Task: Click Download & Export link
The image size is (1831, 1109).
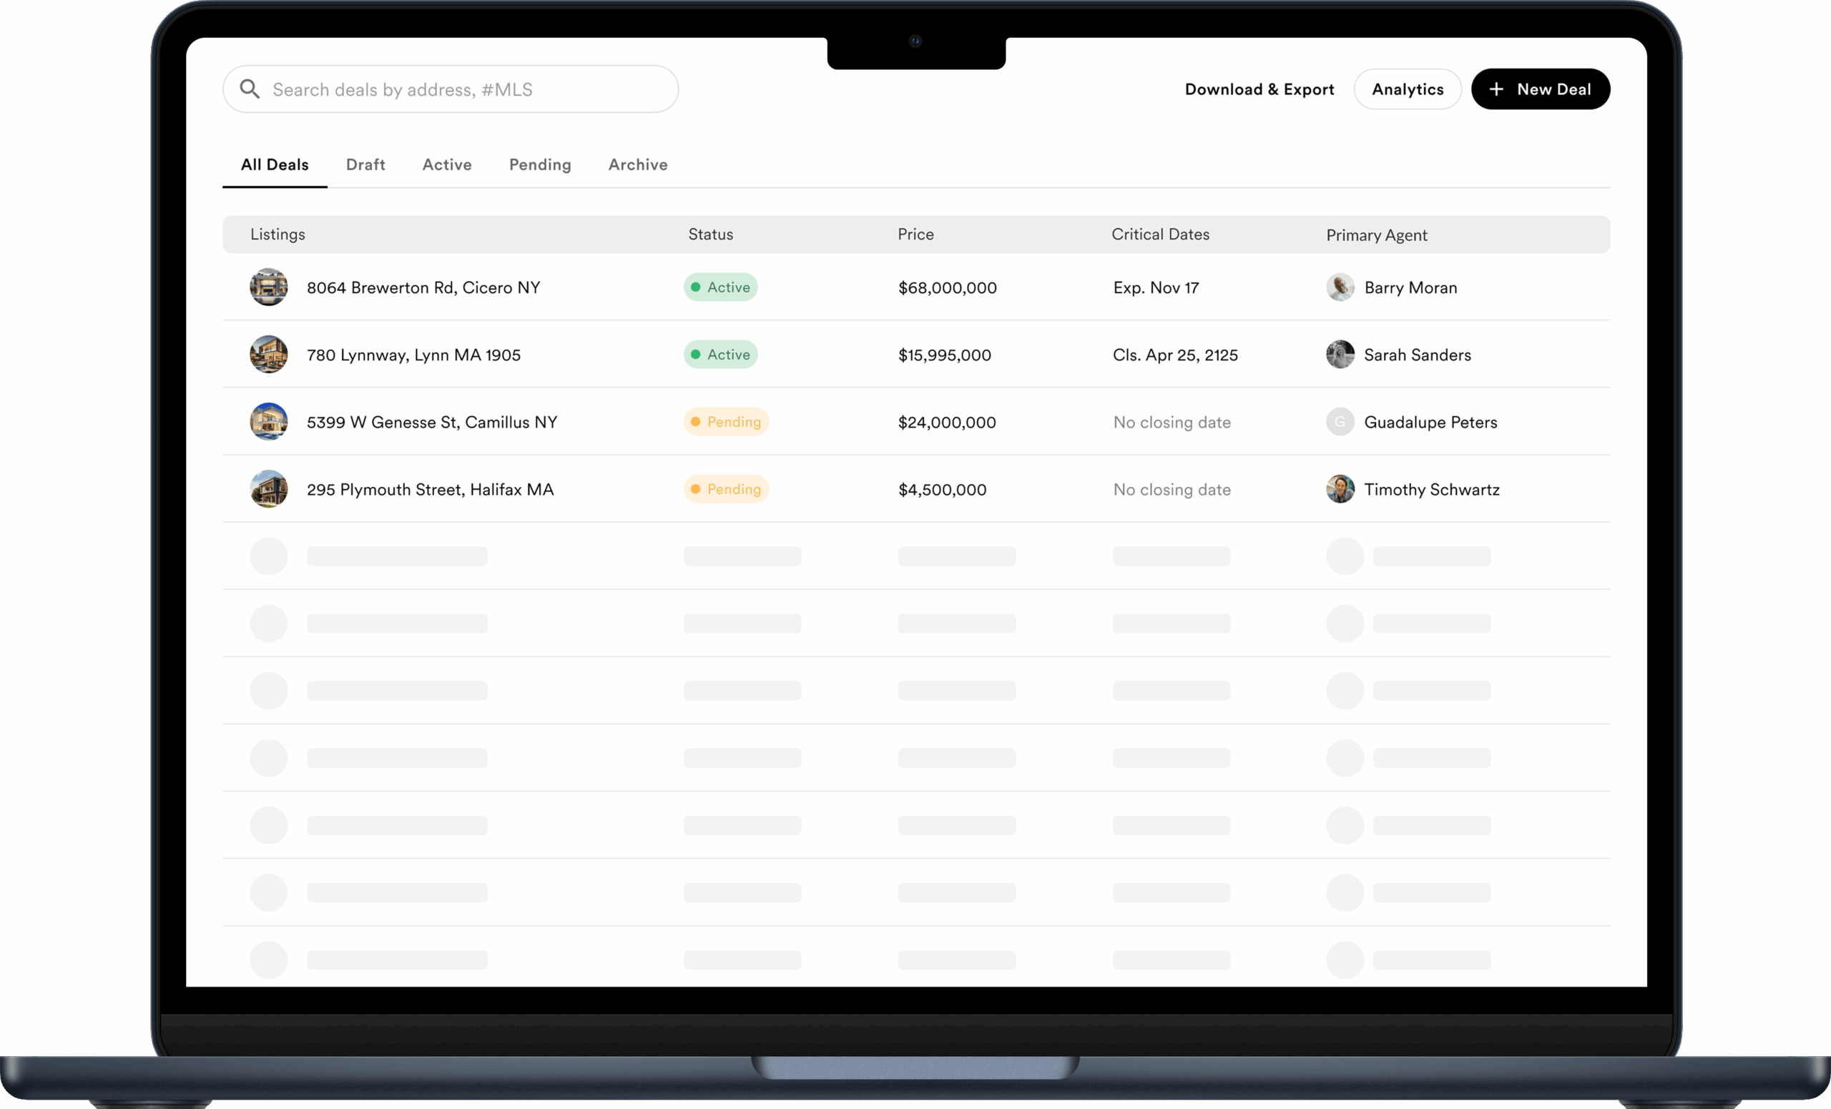Action: point(1259,89)
